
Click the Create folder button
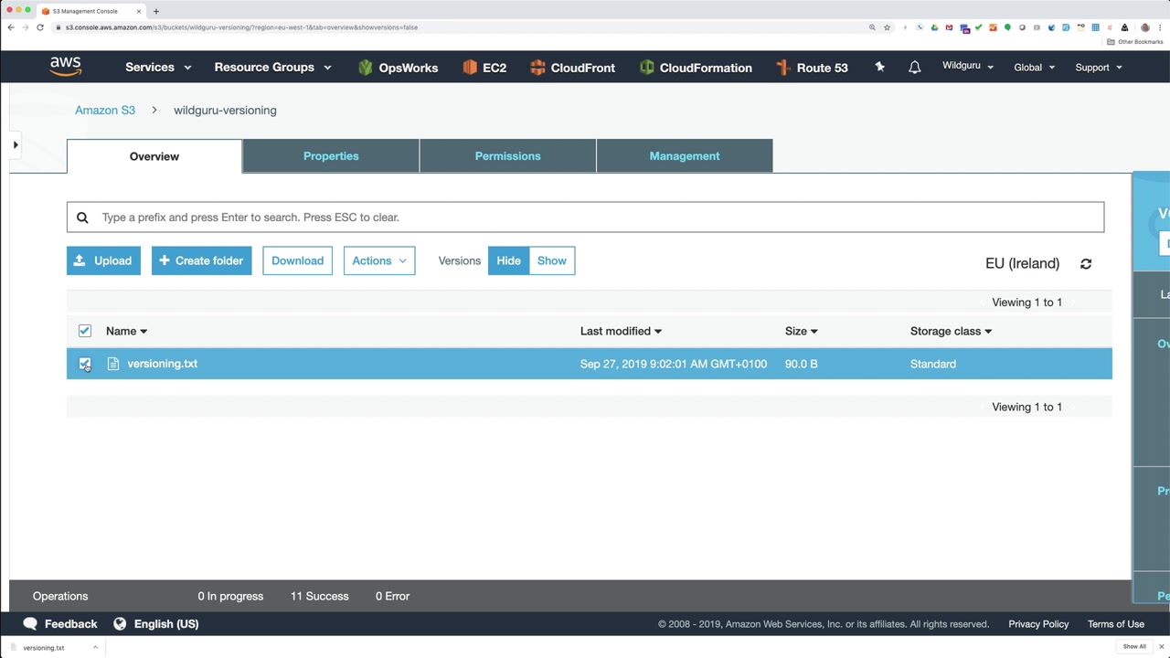tap(201, 260)
